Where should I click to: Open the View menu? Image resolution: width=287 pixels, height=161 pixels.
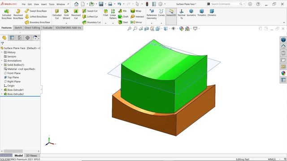36,4
